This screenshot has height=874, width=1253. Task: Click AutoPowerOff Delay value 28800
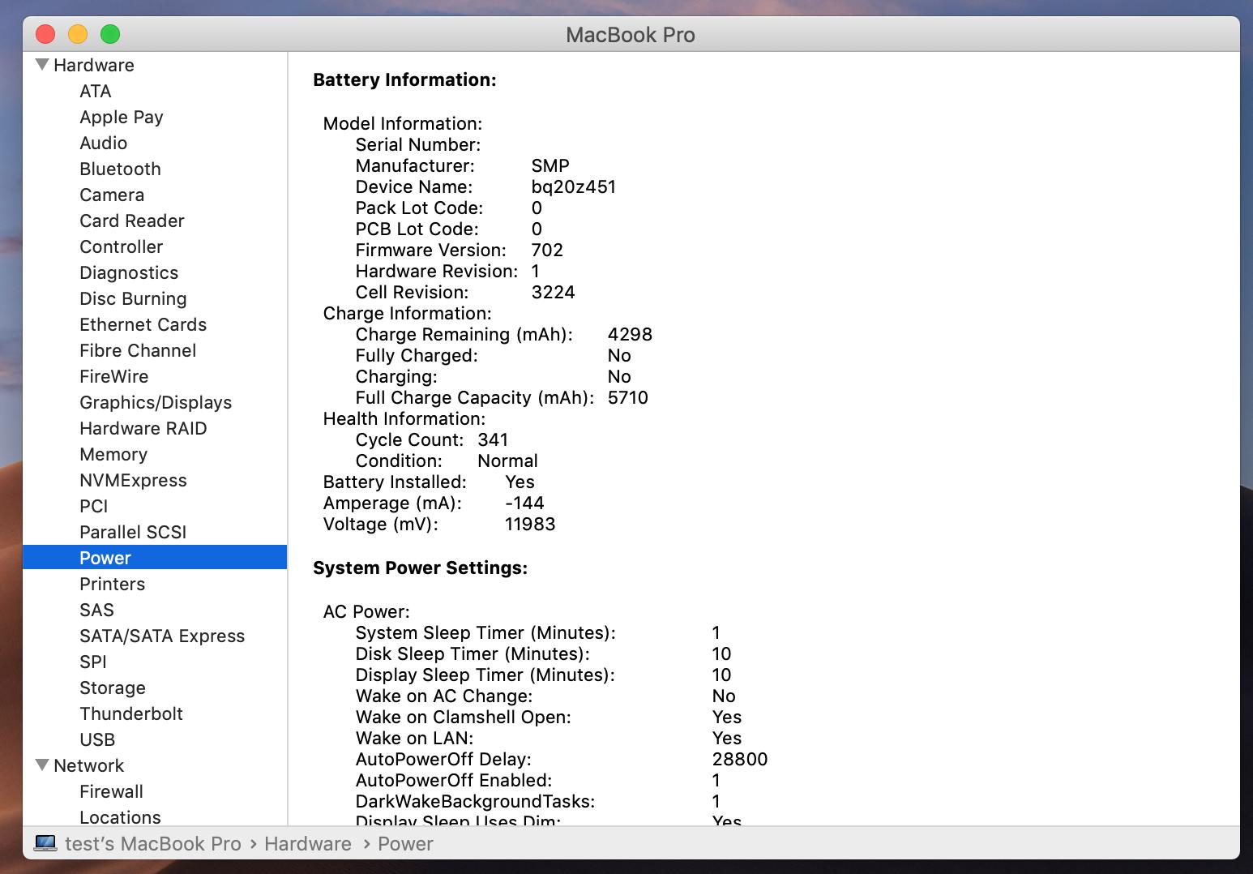[x=740, y=759]
